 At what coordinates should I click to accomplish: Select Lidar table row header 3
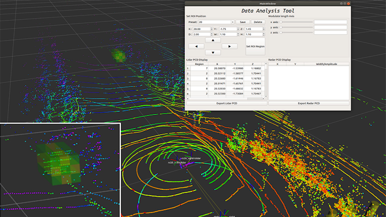(188, 79)
